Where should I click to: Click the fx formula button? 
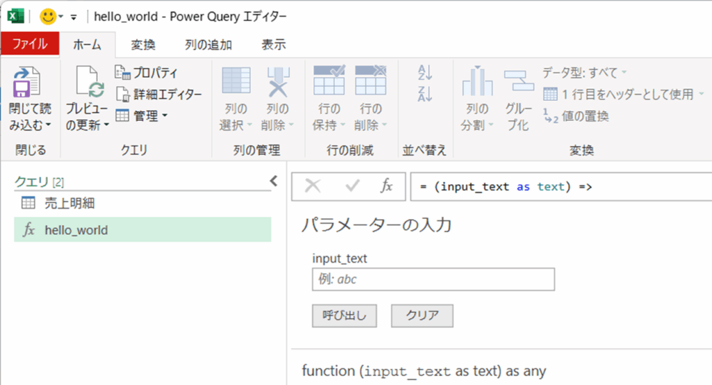coord(386,186)
